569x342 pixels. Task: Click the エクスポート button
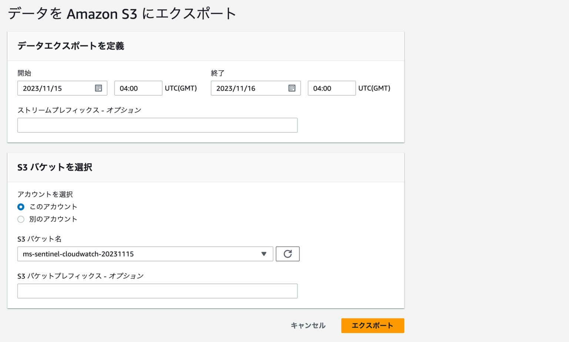tap(372, 326)
